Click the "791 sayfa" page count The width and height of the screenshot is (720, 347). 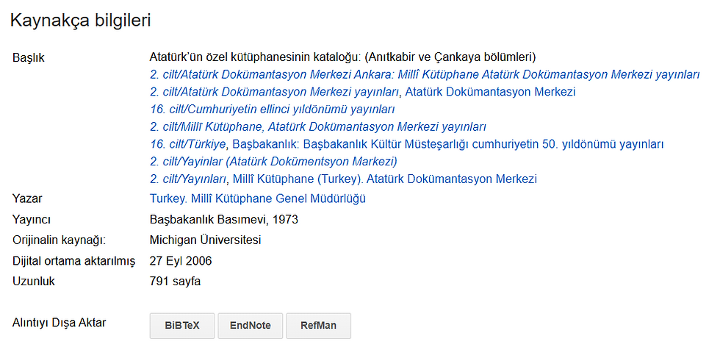tap(175, 281)
